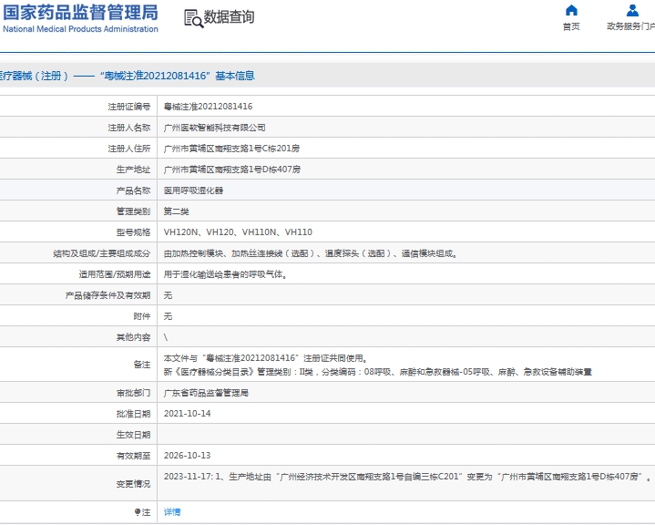Click the 数据查询 search document icon
This screenshot has width=655, height=525.
(194, 19)
